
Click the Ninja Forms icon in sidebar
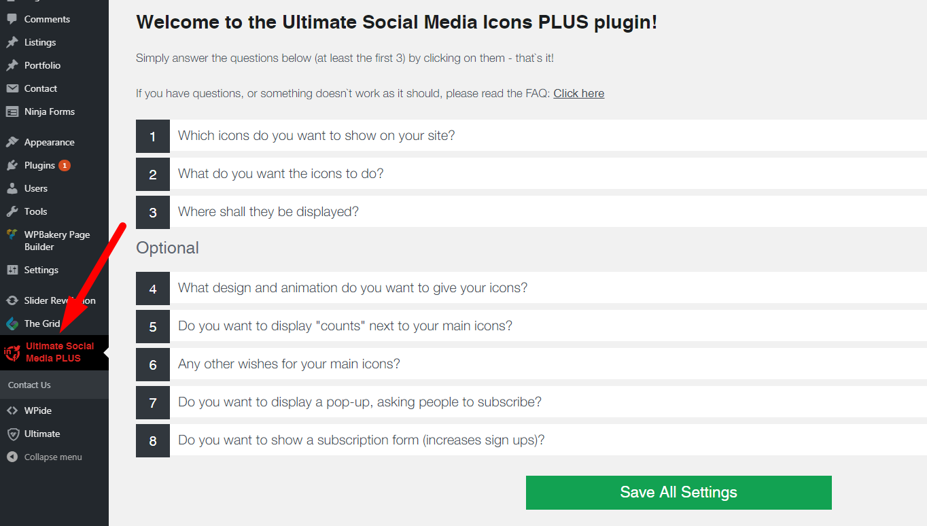click(12, 111)
